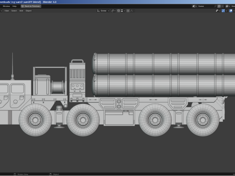Select the cable spool behind the cab
This screenshot has height=176, width=235.
(x=58, y=87)
